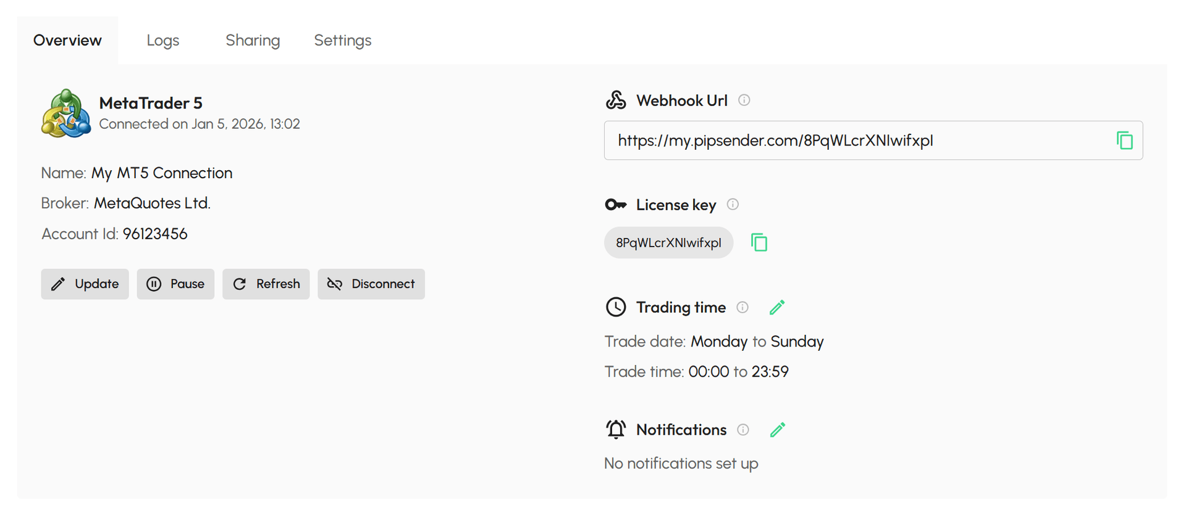This screenshot has width=1186, height=513.
Task: Edit Notifications with pencil icon
Action: click(x=778, y=430)
